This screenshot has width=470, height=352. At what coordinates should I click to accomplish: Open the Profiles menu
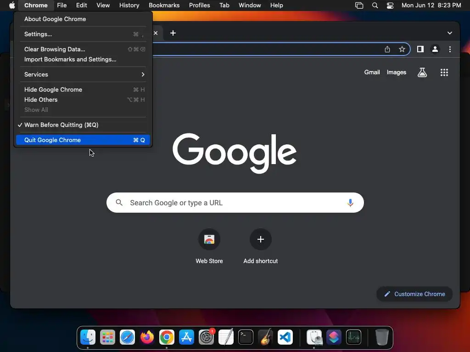[x=199, y=5]
